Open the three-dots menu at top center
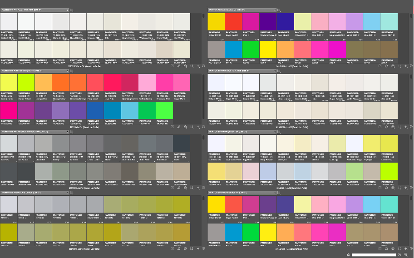Screen dimensions: 414x258 tap(206, 7)
